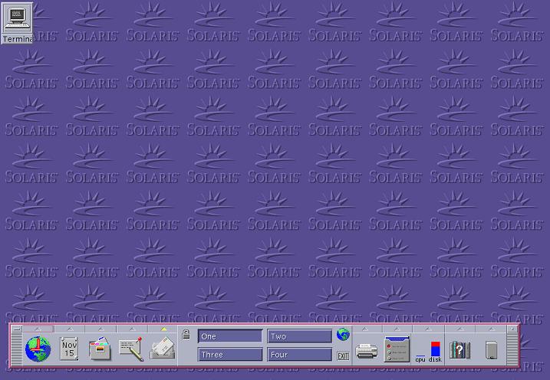Image resolution: width=550 pixels, height=380 pixels.
Task: Click the right ribbed panel handle
Action: click(512, 349)
